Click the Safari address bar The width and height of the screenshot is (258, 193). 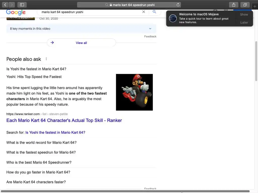click(x=129, y=5)
